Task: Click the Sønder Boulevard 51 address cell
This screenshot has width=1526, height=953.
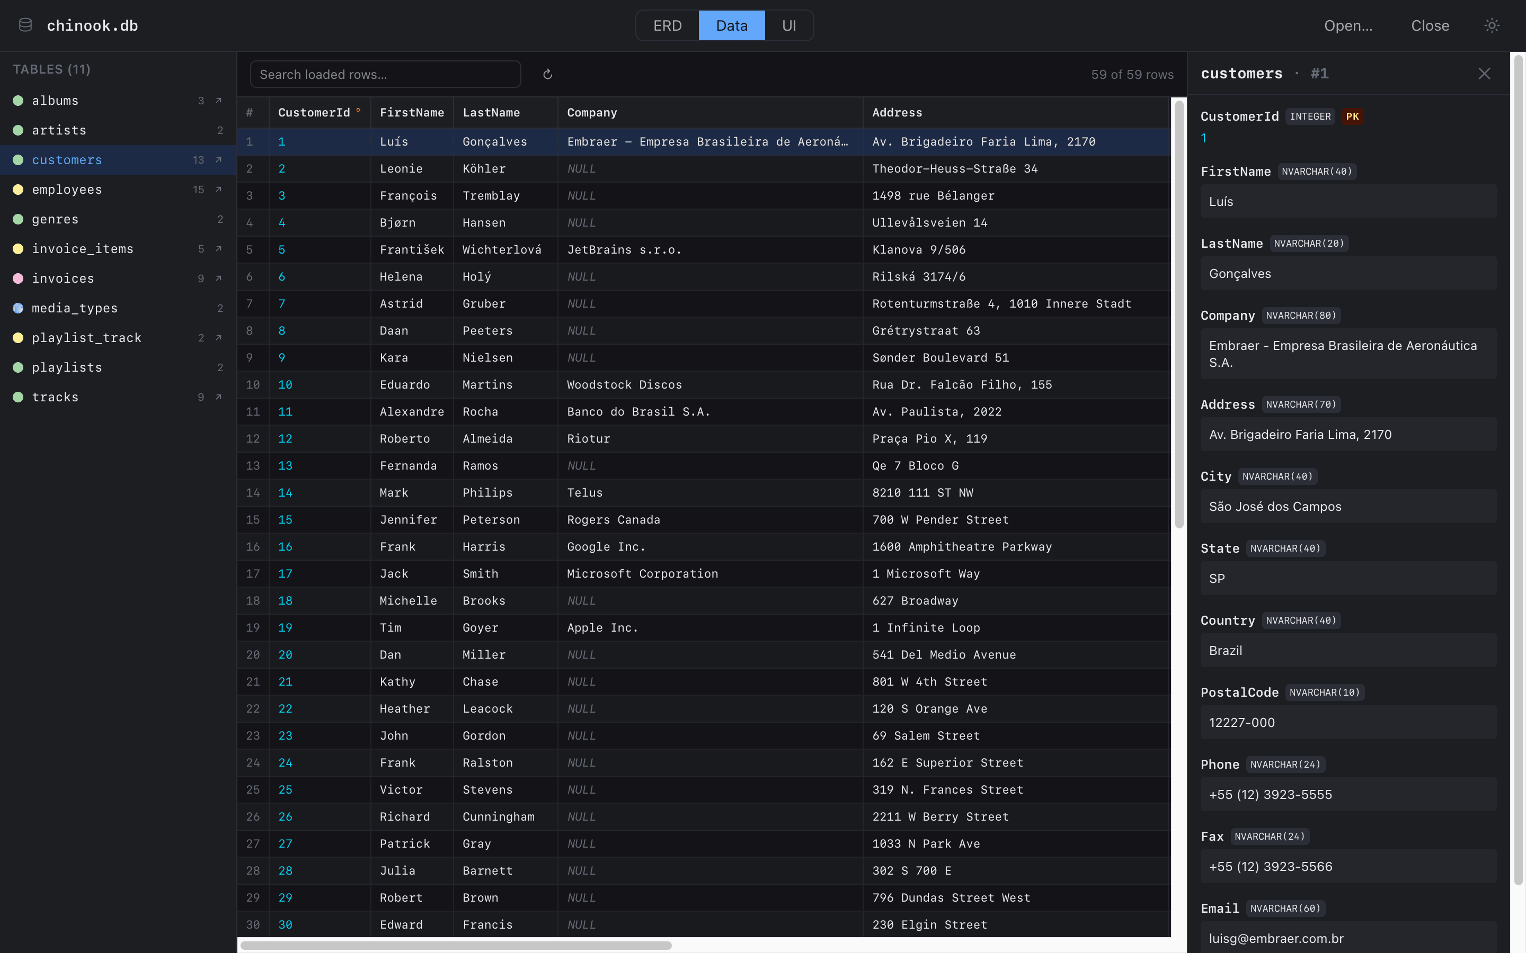Action: pyautogui.click(x=1016, y=357)
